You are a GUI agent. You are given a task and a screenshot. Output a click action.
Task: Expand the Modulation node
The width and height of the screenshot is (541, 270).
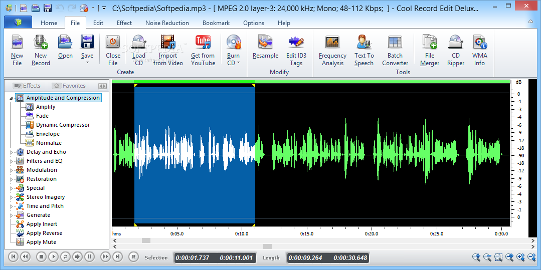click(11, 170)
